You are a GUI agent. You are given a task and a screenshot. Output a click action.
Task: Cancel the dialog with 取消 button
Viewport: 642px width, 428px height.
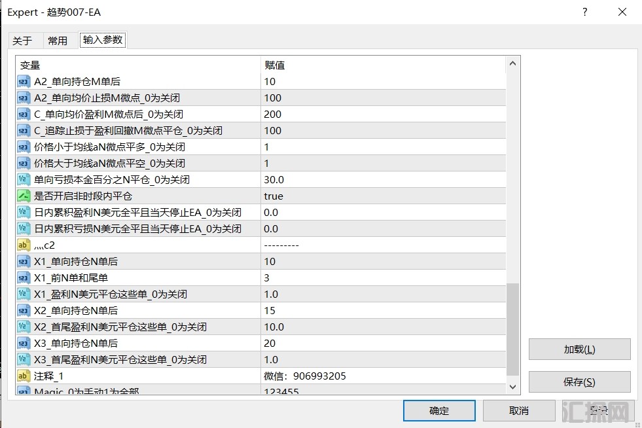point(518,411)
